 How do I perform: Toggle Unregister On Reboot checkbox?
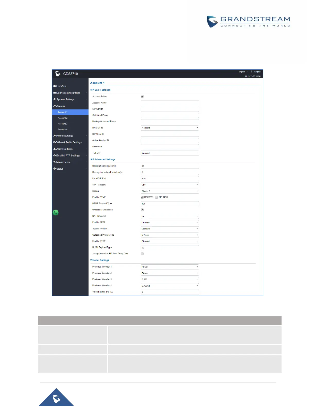142,210
